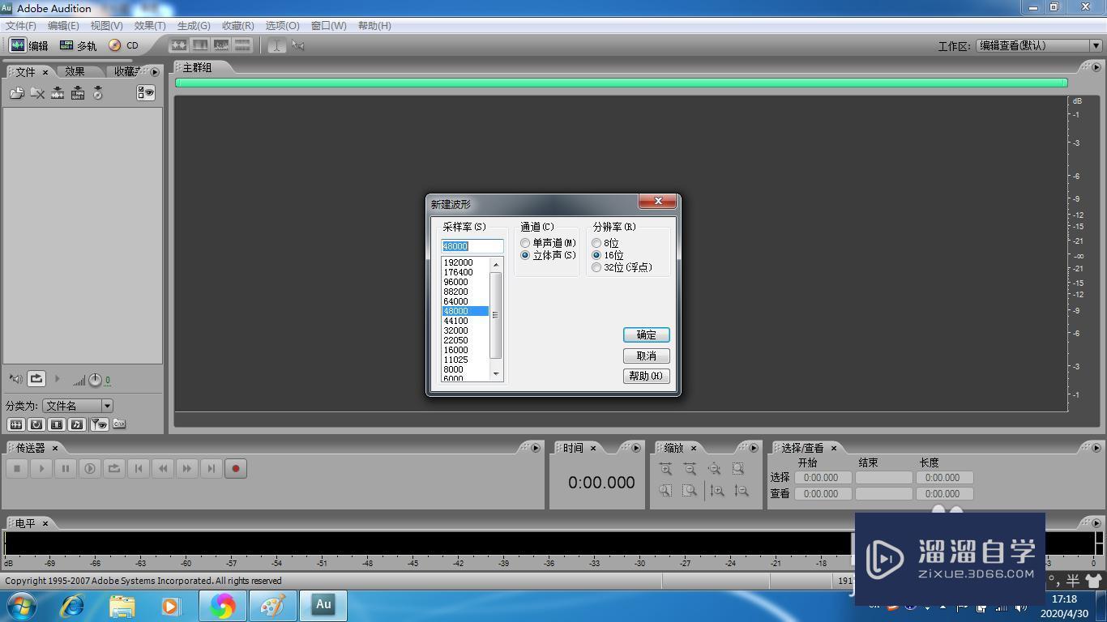
Task: Select 96000 in sample rate list
Action: [465, 282]
